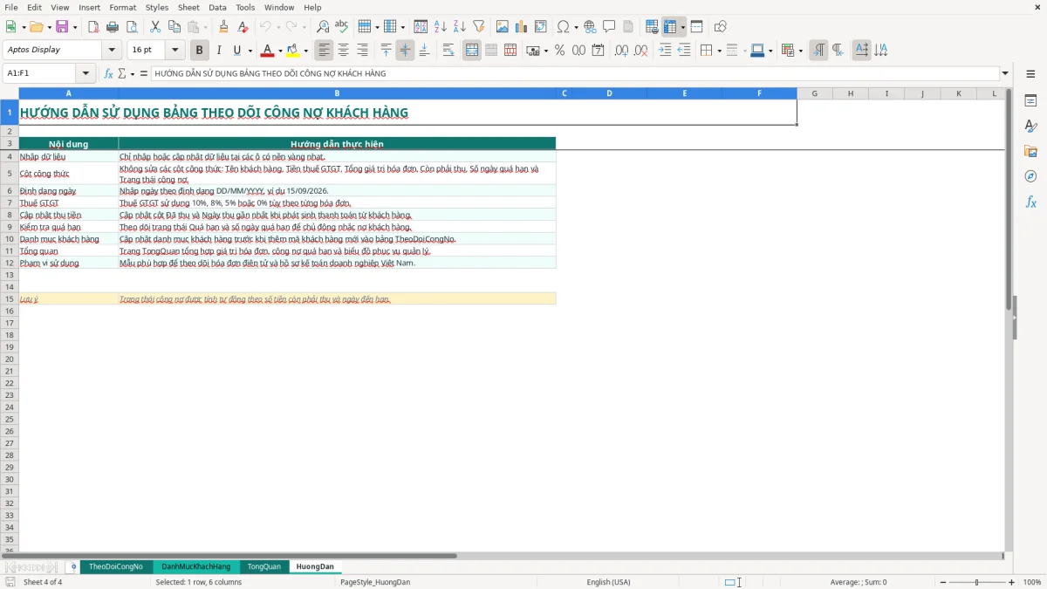Image resolution: width=1047 pixels, height=589 pixels.
Task: Click the Print icon
Action: (113, 27)
